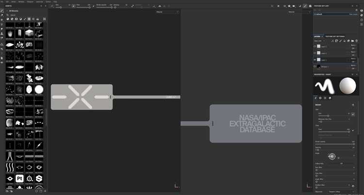The width and height of the screenshot is (364, 195).
Task: Open the Edit menu
Action: (7, 1)
